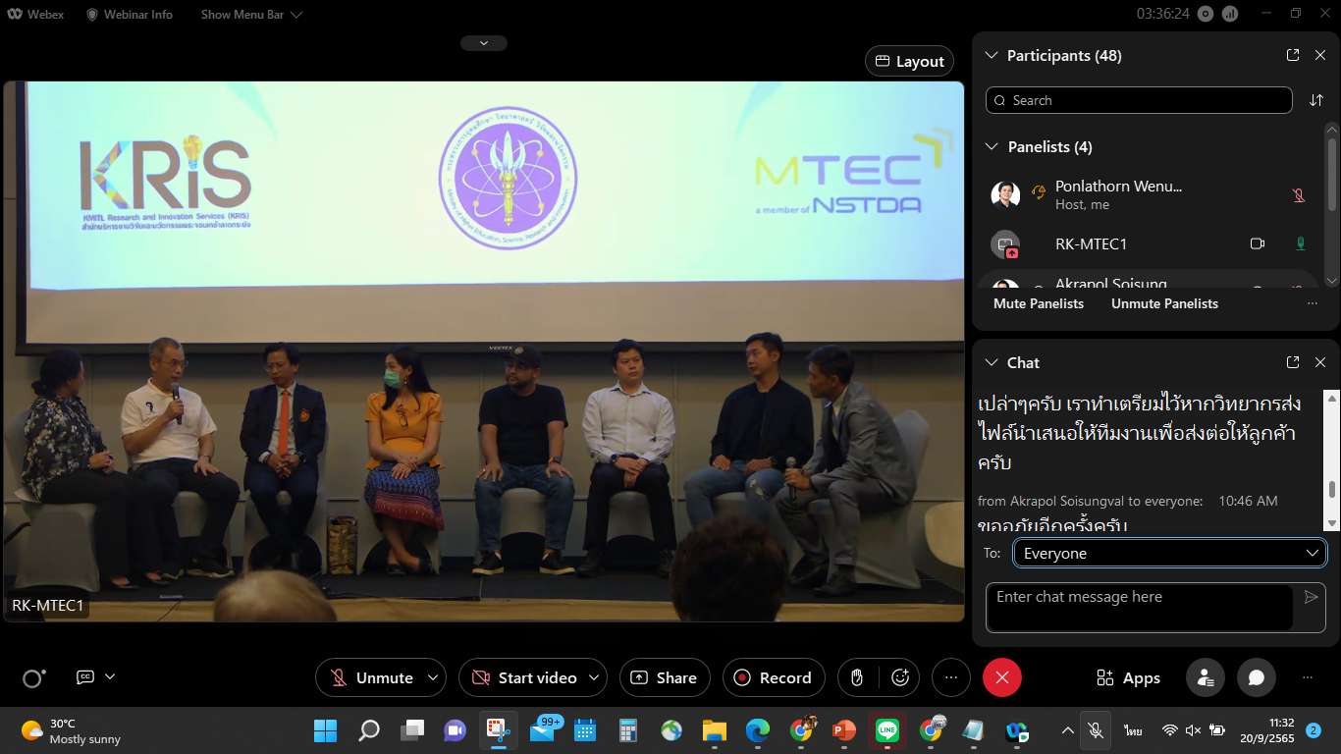Open more options in meeting controls
Image resolution: width=1341 pixels, height=754 pixels.
(950, 677)
